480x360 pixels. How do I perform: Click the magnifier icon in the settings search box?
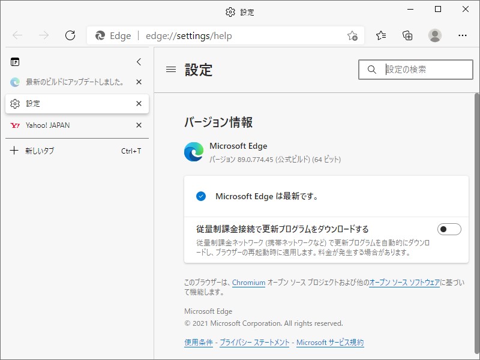(371, 70)
